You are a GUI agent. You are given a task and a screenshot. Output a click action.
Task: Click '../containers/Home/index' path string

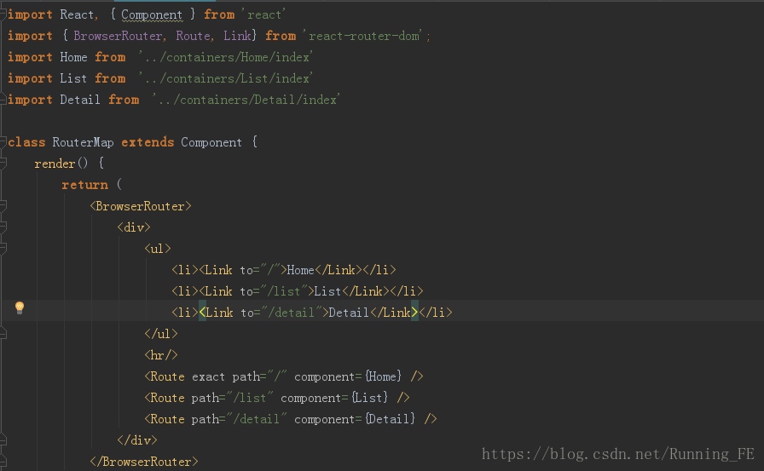point(225,57)
